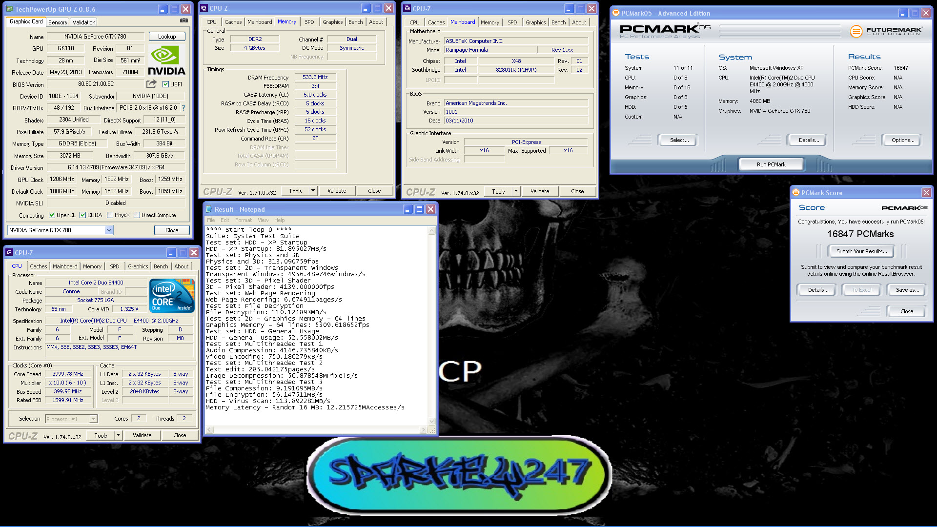The height and width of the screenshot is (527, 937).
Task: Switch to Validation tab in GPU-Z
Action: tap(84, 22)
